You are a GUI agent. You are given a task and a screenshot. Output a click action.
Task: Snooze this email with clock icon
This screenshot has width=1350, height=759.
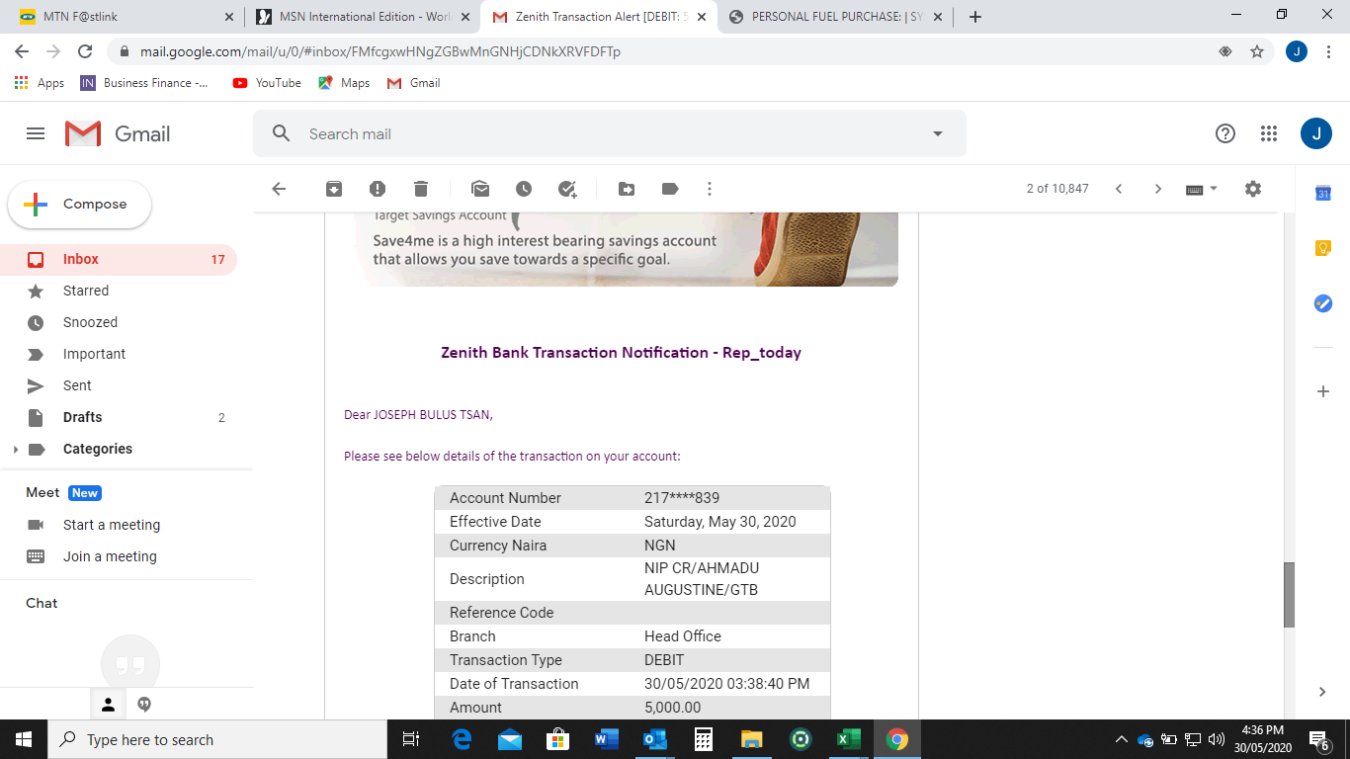click(524, 189)
